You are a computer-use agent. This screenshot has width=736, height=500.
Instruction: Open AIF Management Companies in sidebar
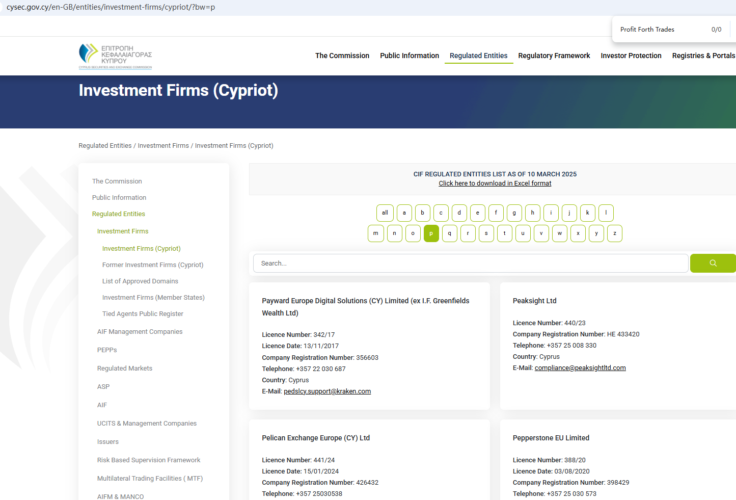(140, 332)
